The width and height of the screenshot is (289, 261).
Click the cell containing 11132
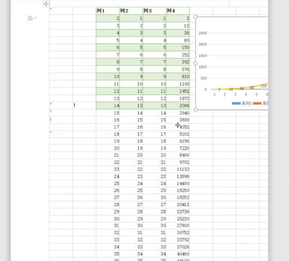click(178, 169)
